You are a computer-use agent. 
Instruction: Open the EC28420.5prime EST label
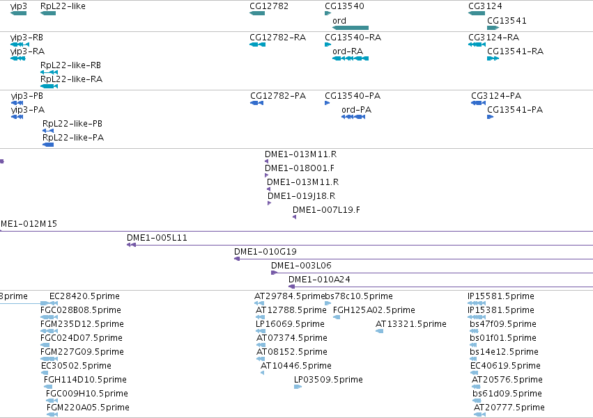point(84,296)
